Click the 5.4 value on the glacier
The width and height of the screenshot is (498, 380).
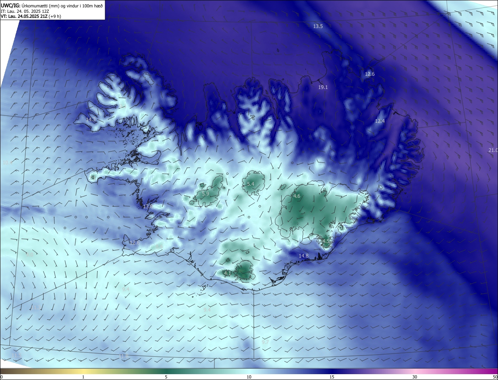251,184
